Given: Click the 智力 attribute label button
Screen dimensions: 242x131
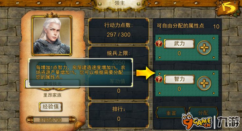Looking at the screenshot, I should pos(179,79).
